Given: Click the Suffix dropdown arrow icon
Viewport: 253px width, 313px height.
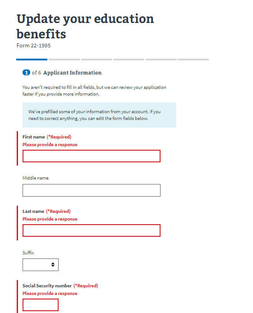Looking at the screenshot, I should 53,265.
